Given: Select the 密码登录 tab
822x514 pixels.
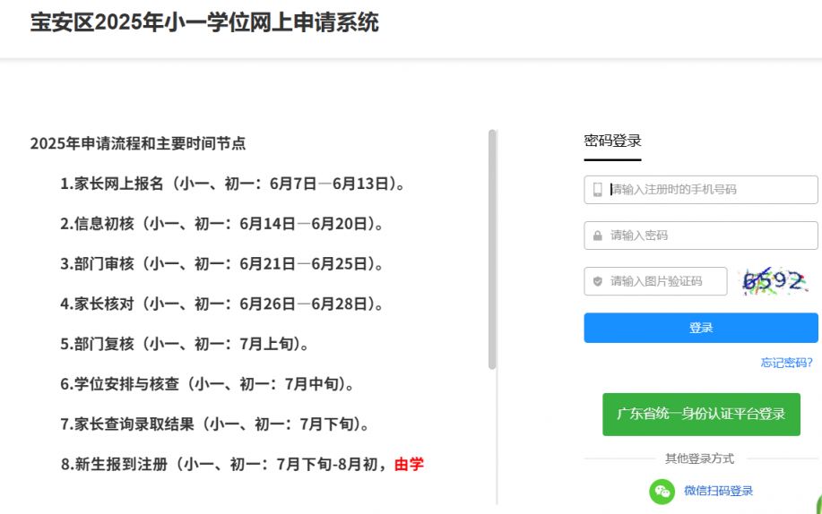Looking at the screenshot, I should point(612,141).
